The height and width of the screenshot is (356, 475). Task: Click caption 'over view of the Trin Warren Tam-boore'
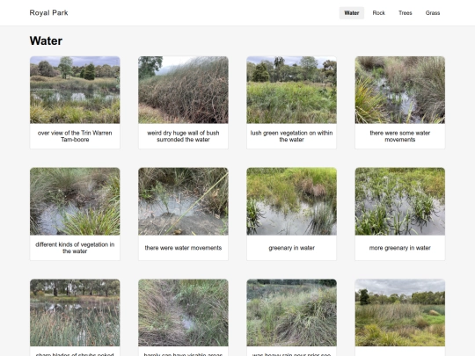[x=75, y=136]
